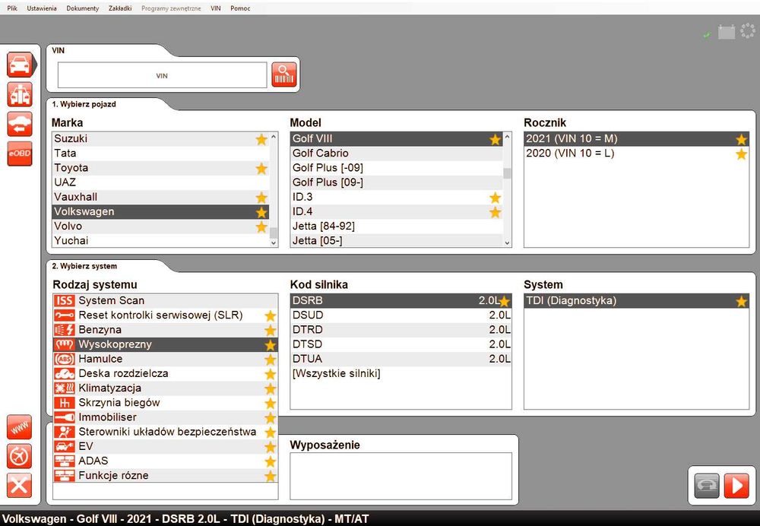The image size is (760, 526).
Task: Select Sterowniki układów bezpieczeństwa
Action: click(165, 432)
